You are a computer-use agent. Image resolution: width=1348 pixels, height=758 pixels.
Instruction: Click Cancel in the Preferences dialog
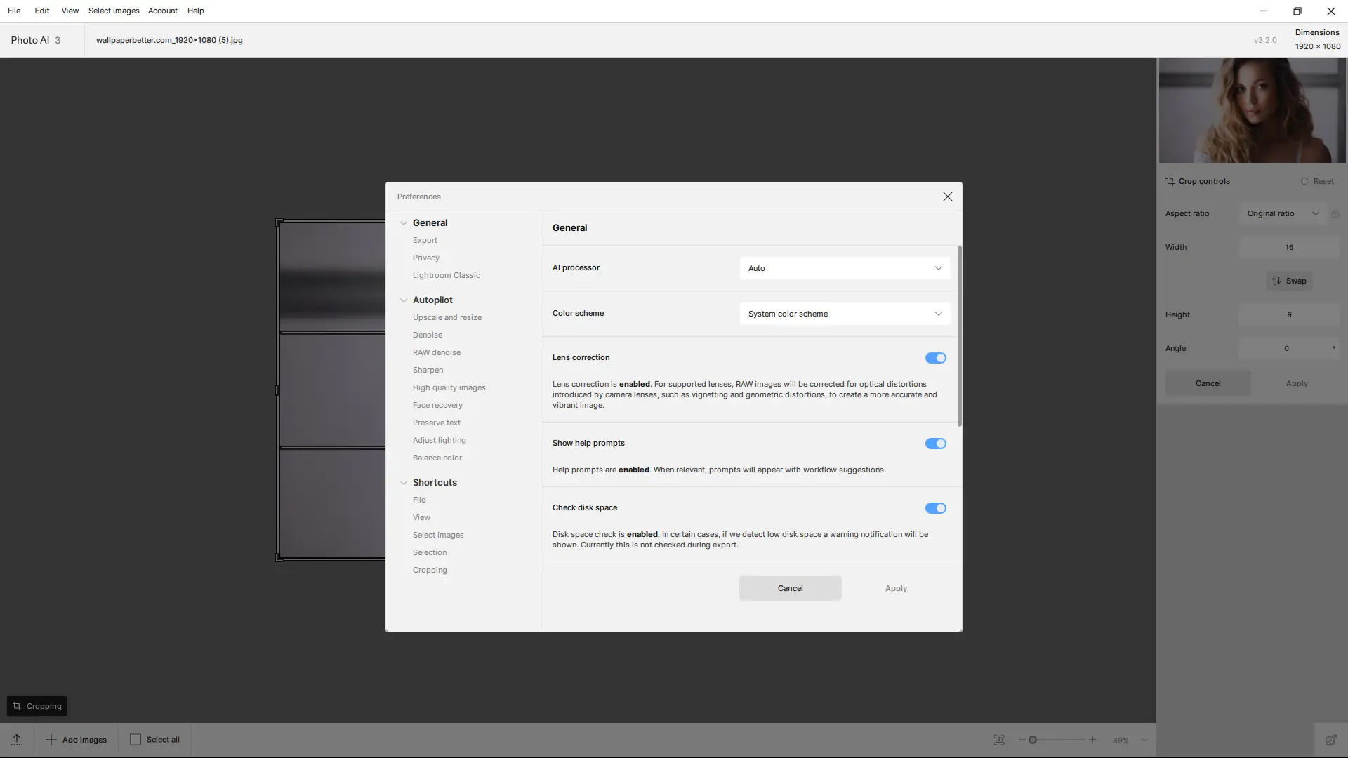tap(790, 588)
